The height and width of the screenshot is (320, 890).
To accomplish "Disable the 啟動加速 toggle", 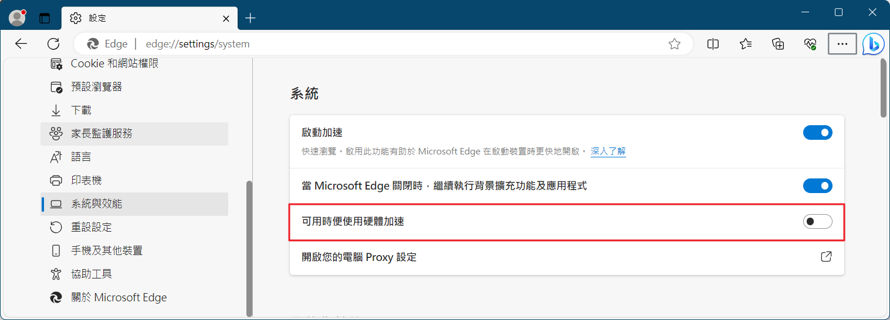I will tap(817, 133).
